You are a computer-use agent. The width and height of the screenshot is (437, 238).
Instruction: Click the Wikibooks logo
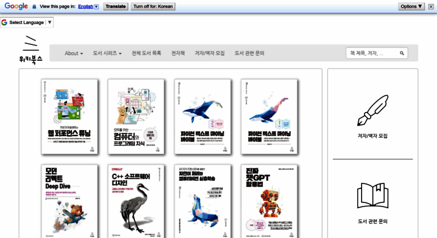click(31, 50)
